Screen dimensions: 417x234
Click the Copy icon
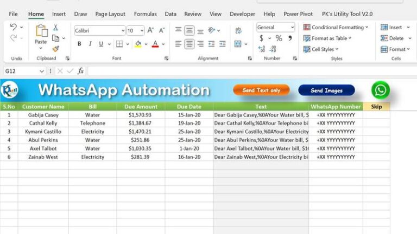coord(55,38)
